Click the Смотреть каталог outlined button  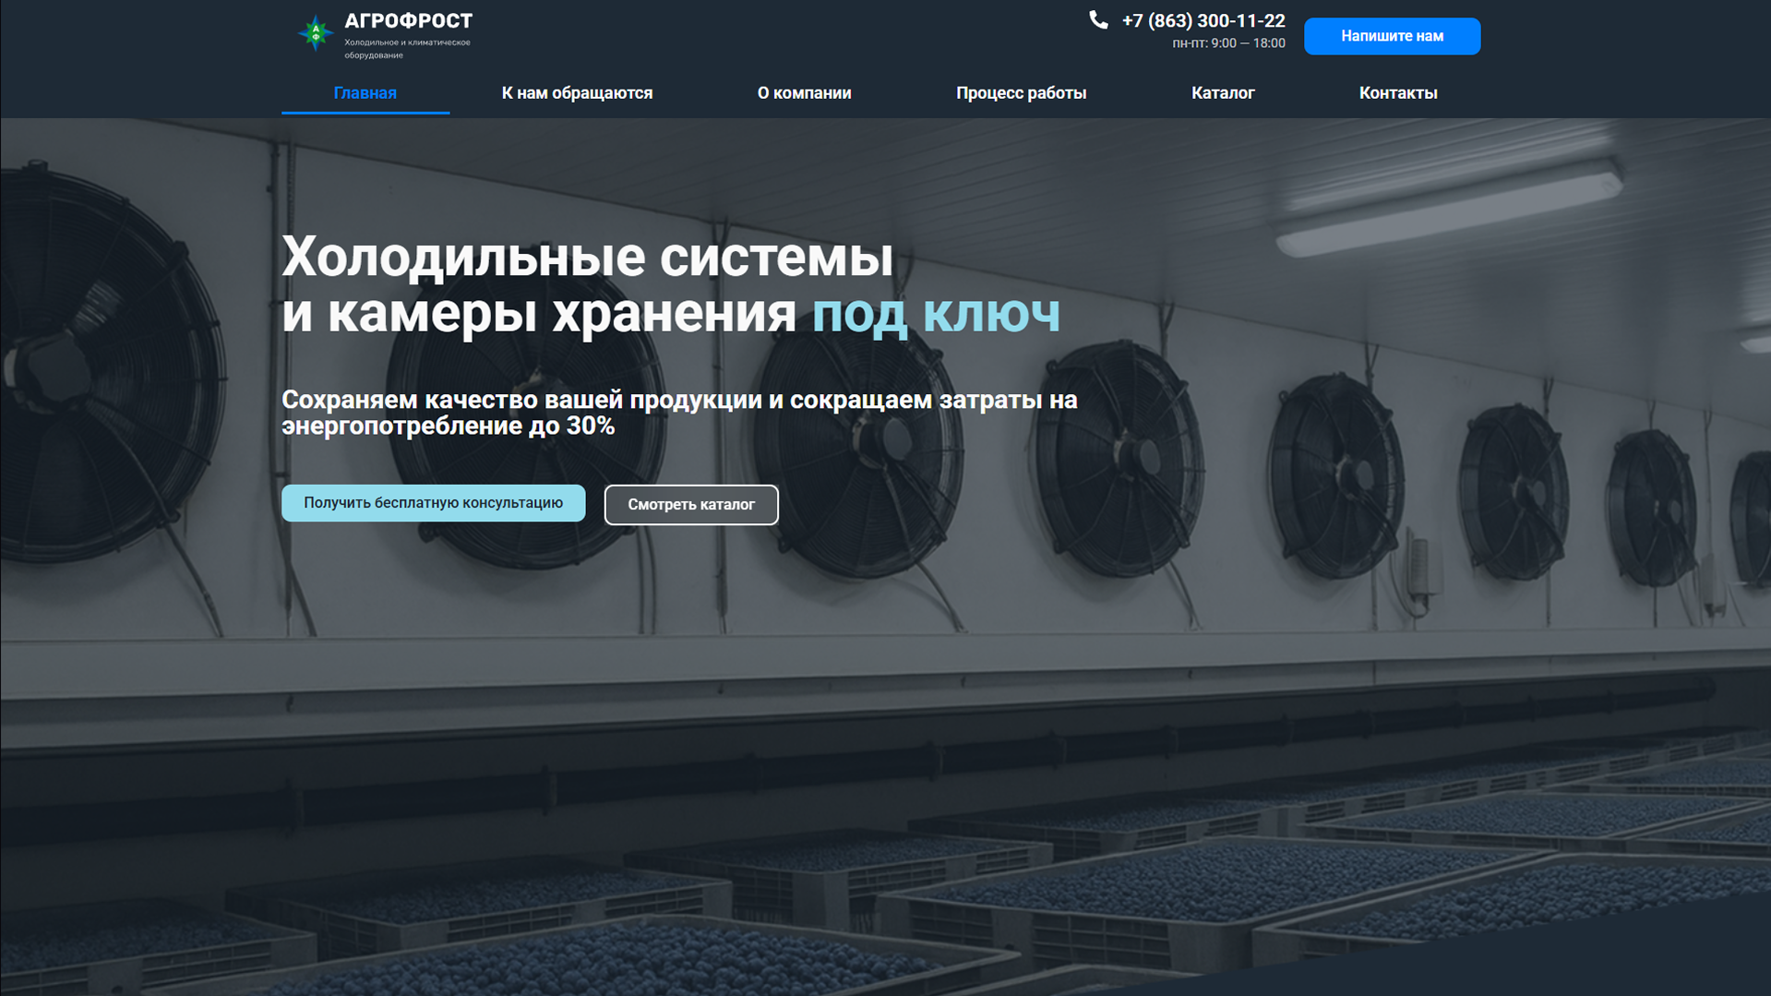[690, 505]
